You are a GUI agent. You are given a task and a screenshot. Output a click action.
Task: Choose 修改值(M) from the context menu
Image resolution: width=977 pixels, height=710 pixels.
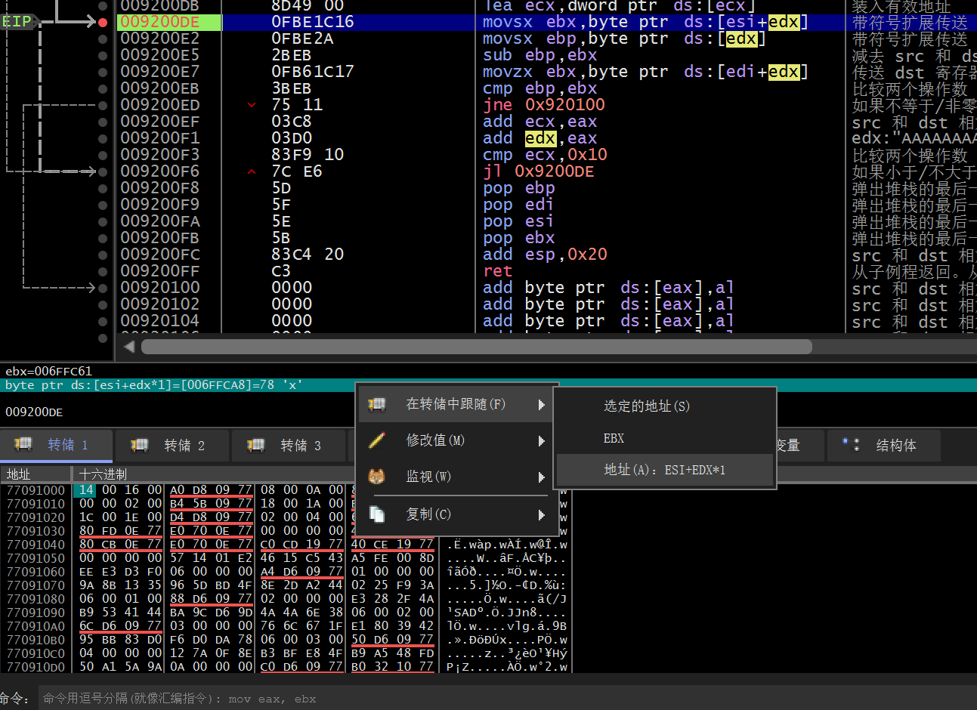coord(455,440)
